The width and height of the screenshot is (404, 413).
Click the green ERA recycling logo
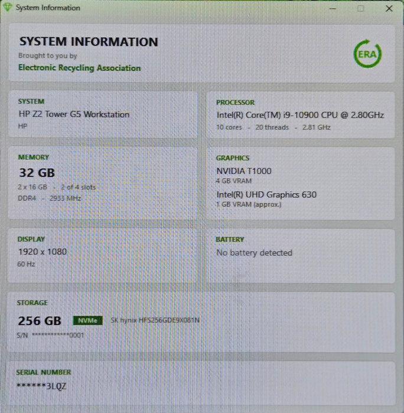tap(367, 54)
